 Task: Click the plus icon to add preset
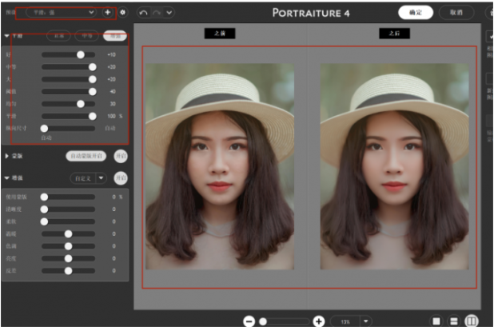click(x=107, y=13)
